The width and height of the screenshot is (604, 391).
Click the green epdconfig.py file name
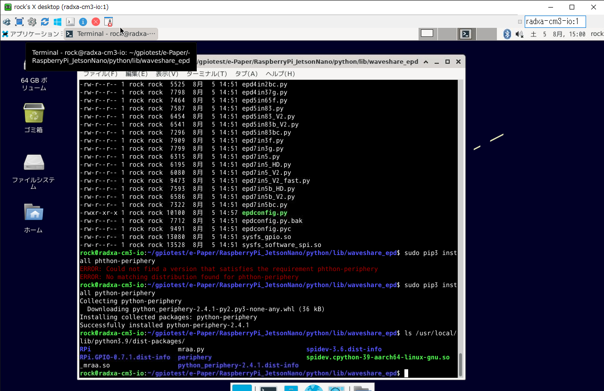pyautogui.click(x=265, y=213)
